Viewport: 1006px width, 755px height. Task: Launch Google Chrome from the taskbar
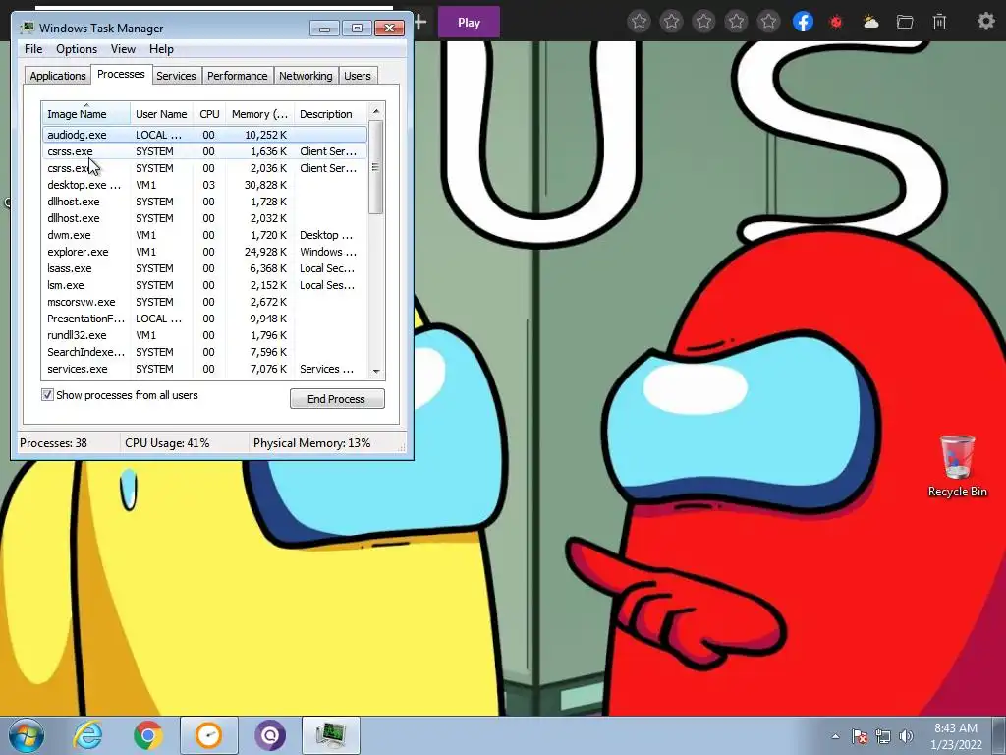pos(148,735)
